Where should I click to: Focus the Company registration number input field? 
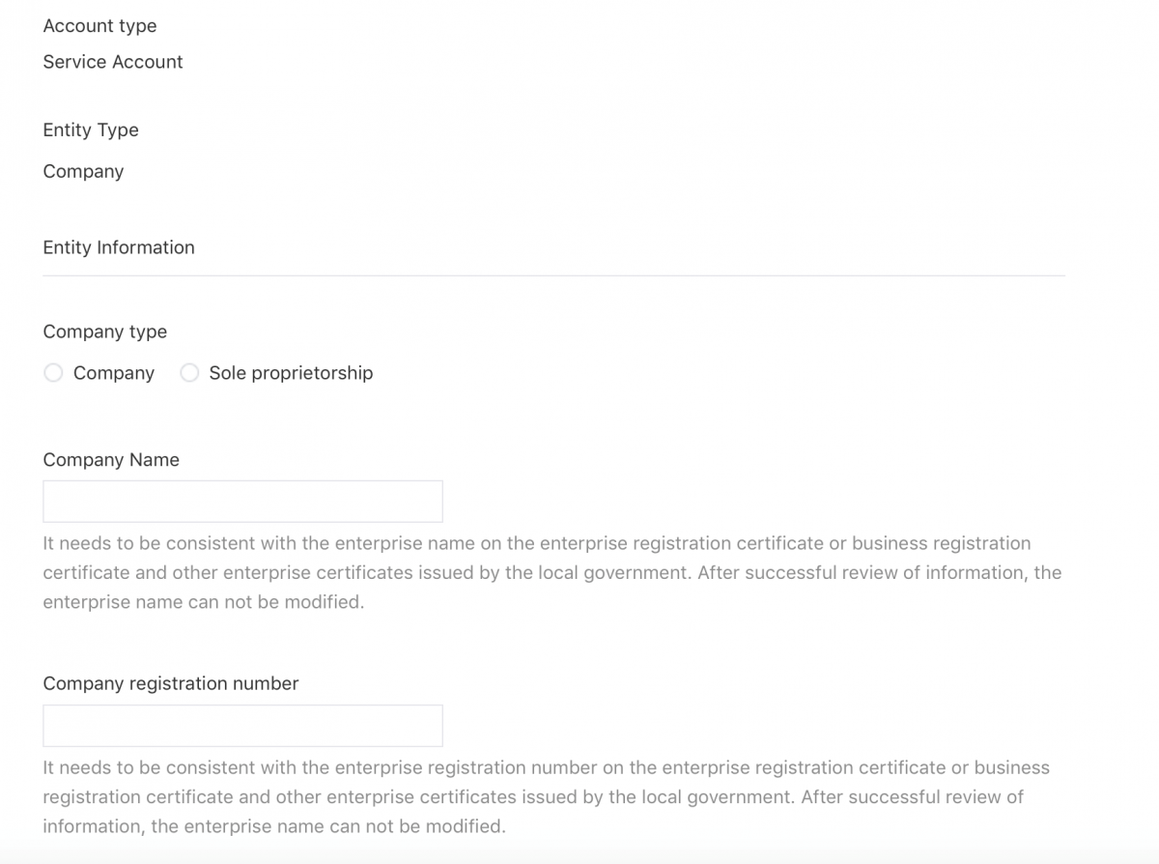[x=242, y=726]
